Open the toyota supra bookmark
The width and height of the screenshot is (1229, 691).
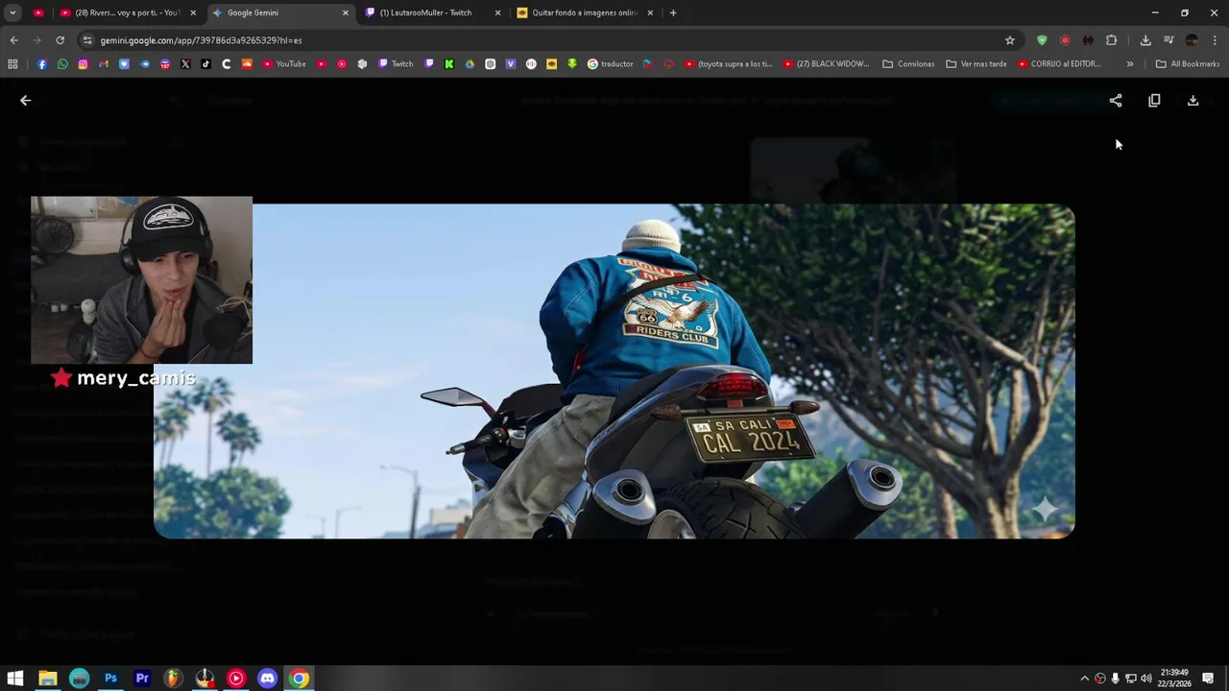[728, 63]
